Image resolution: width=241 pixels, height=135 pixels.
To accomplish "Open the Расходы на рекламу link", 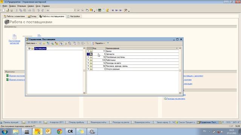I will (x=176, y=99).
